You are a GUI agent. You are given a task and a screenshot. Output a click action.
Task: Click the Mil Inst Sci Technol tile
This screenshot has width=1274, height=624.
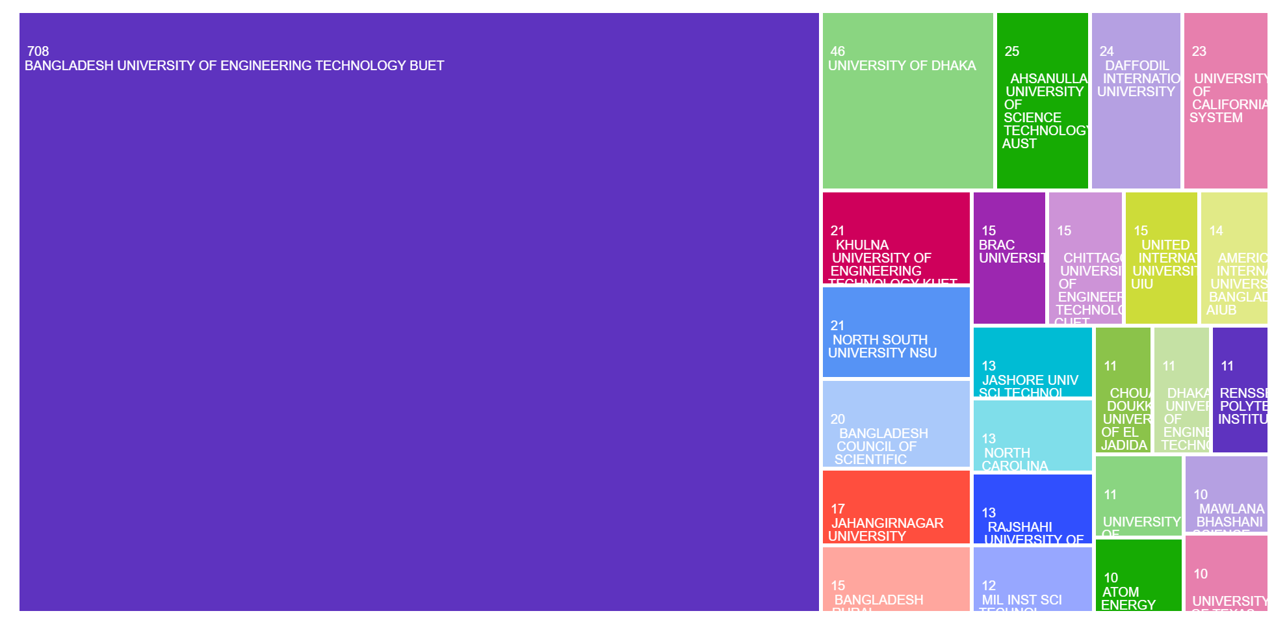tap(1032, 578)
